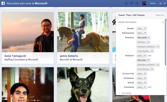Click the refine panel scrollbar
The width and height of the screenshot is (167, 102).
click(x=165, y=42)
